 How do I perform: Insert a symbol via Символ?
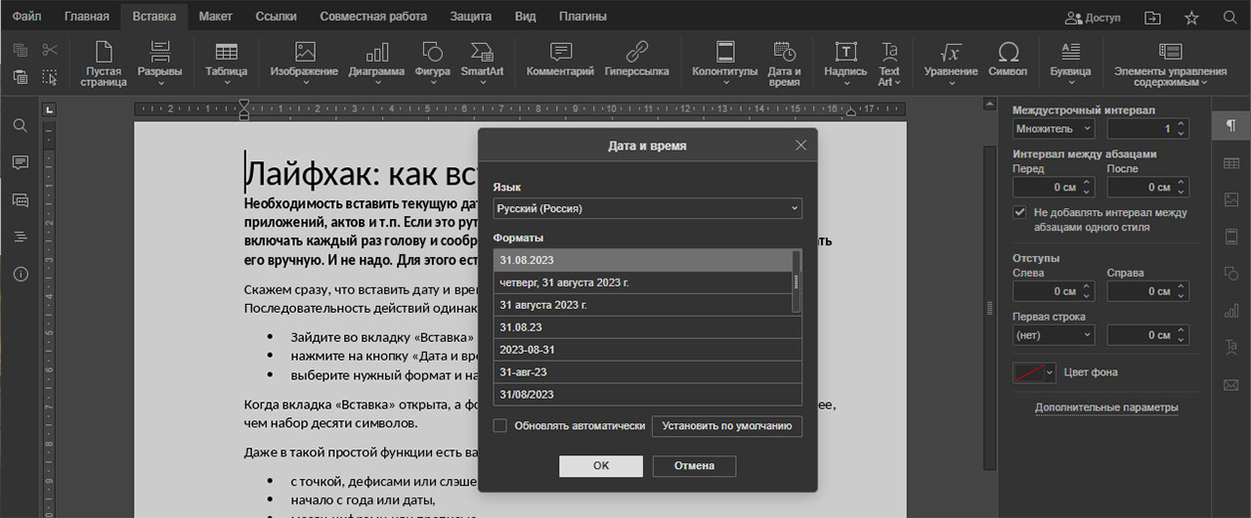1008,59
